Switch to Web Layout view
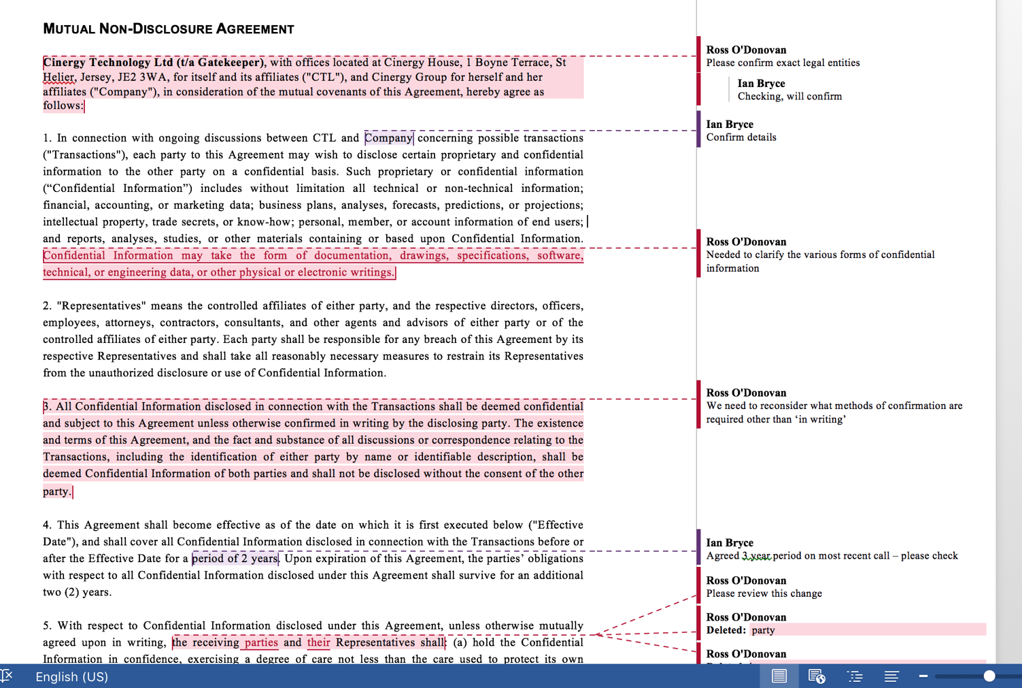The width and height of the screenshot is (1022, 688). coord(816,676)
